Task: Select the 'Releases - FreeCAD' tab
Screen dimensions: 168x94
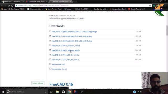Action: (x=61, y=2)
